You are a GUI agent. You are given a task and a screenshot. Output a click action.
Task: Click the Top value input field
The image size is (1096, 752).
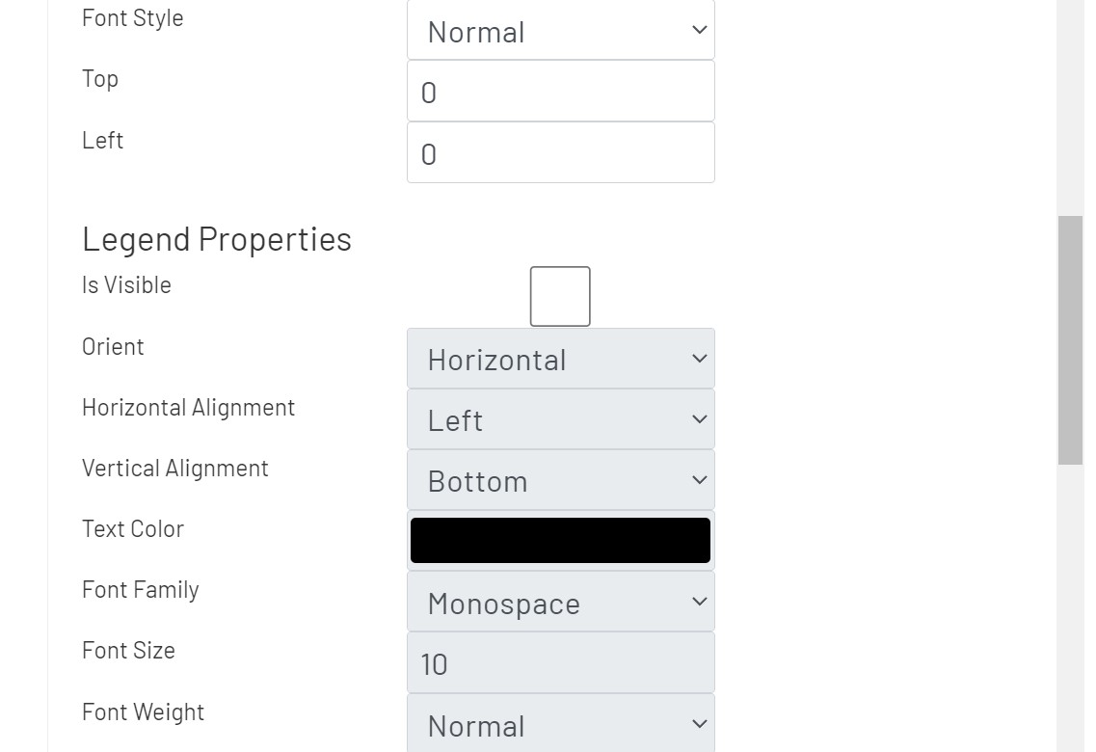[560, 91]
